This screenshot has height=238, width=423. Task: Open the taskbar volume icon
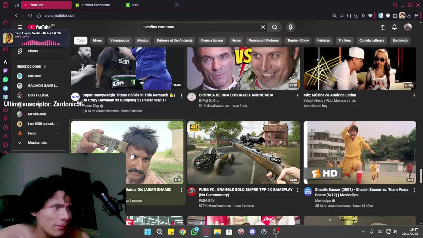[x=395, y=232]
